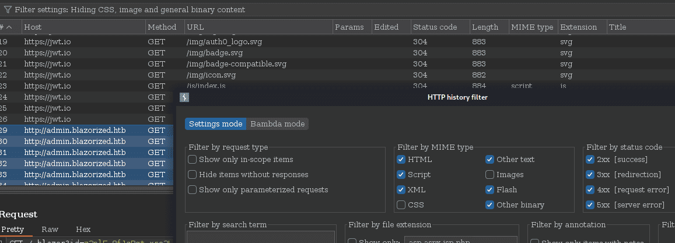675x243 pixels.
Task: Enable the CSS MIME type filter
Action: pos(401,205)
